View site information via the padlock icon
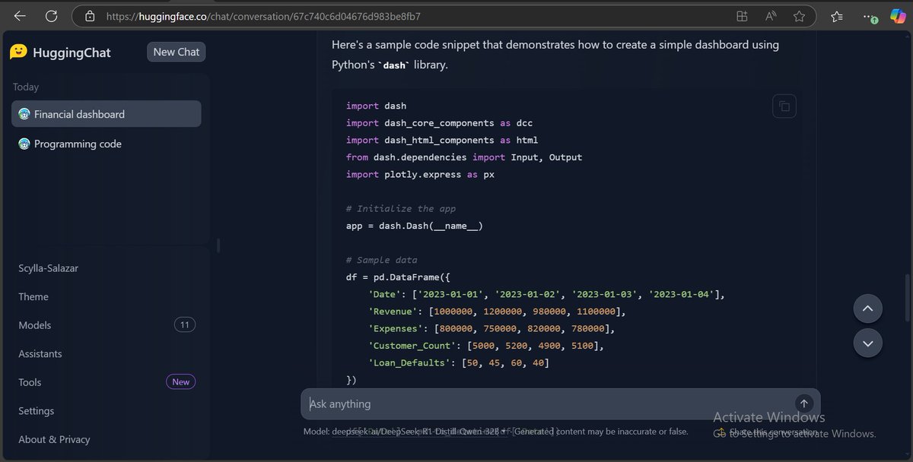 pos(90,16)
